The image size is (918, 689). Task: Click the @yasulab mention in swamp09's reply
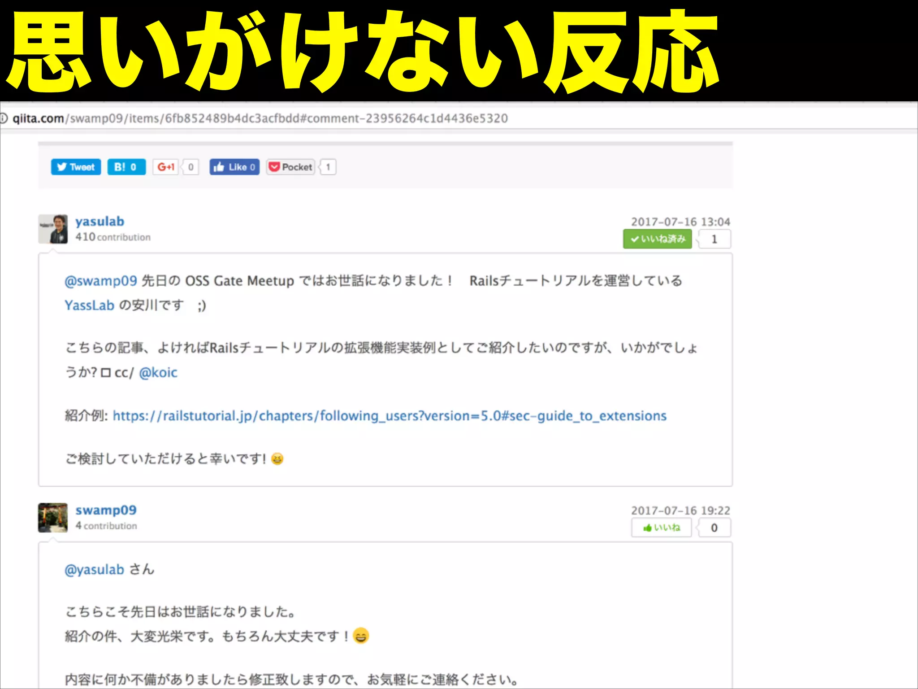(94, 570)
